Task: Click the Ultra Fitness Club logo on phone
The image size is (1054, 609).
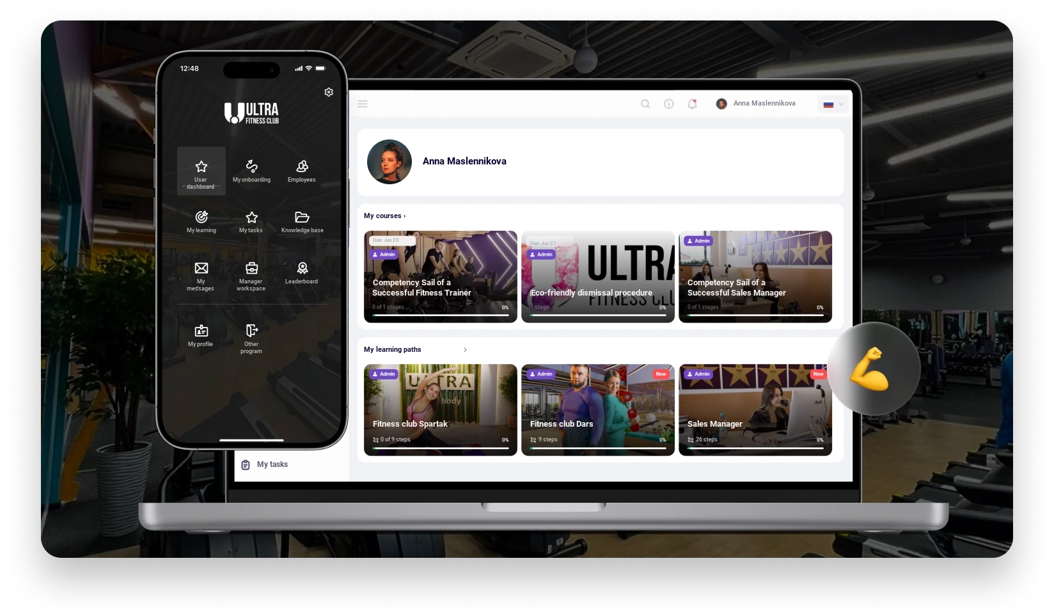Action: 251,113
